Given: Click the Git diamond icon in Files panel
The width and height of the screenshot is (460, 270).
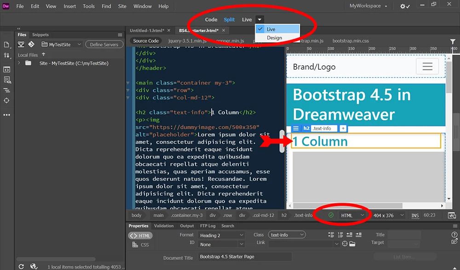Looking at the screenshot, I should (31, 44).
